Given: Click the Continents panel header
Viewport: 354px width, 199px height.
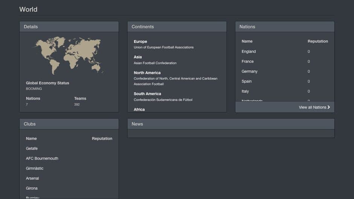Looking at the screenshot, I should pos(177,27).
